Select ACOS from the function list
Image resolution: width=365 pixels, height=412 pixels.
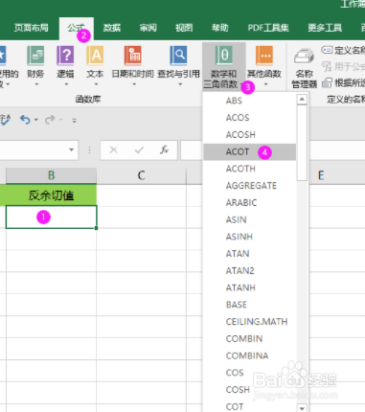coord(250,118)
